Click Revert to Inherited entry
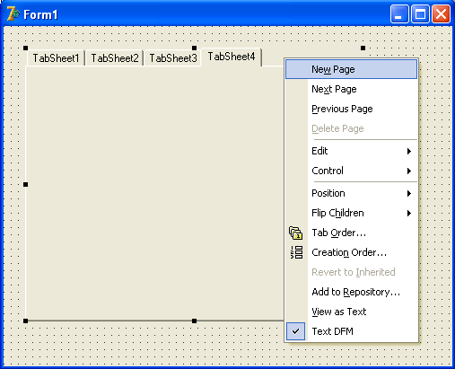Screen dimensions: 455x369 tap(351, 272)
